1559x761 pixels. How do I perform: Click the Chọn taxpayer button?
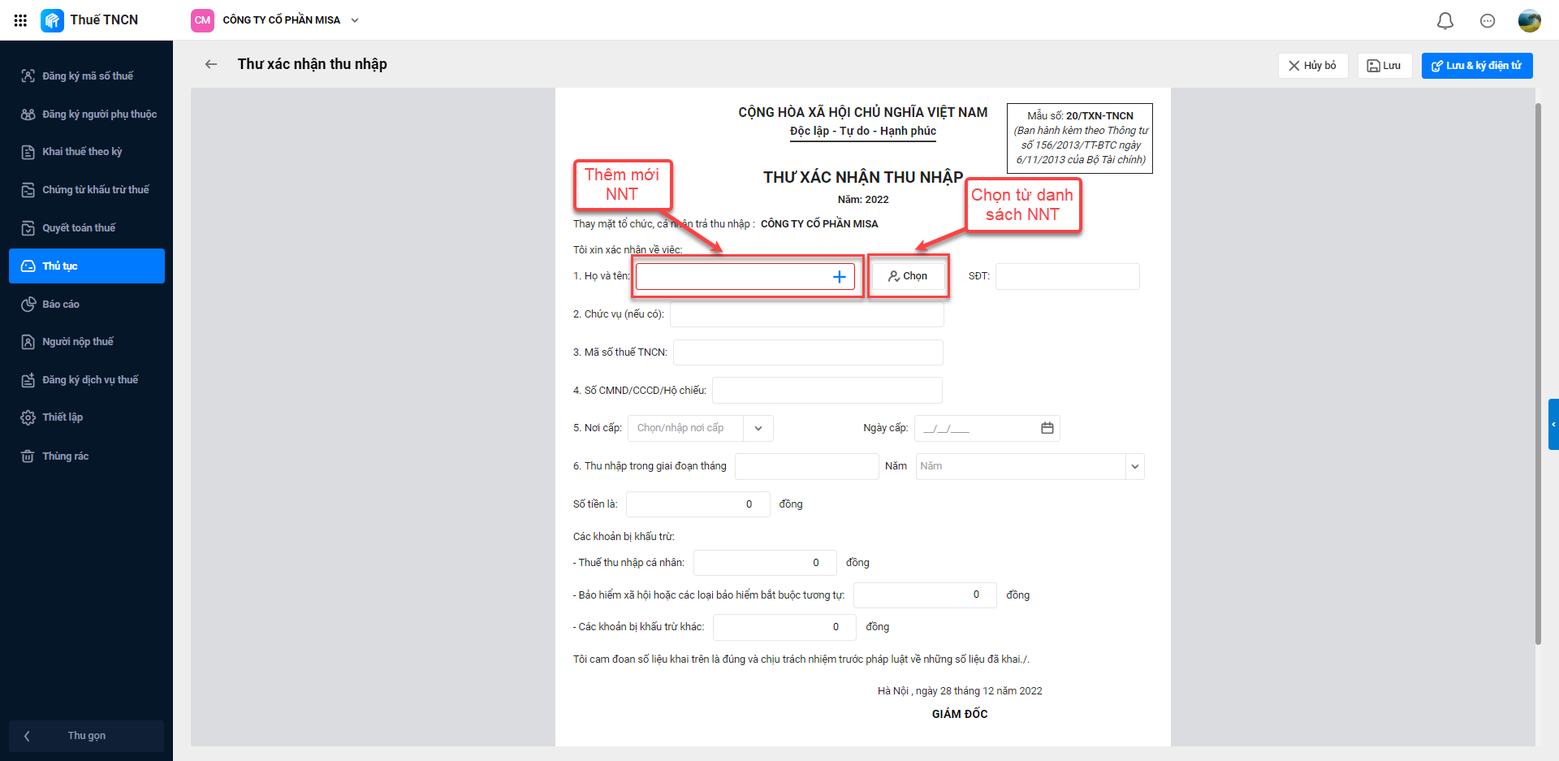pyautogui.click(x=908, y=276)
